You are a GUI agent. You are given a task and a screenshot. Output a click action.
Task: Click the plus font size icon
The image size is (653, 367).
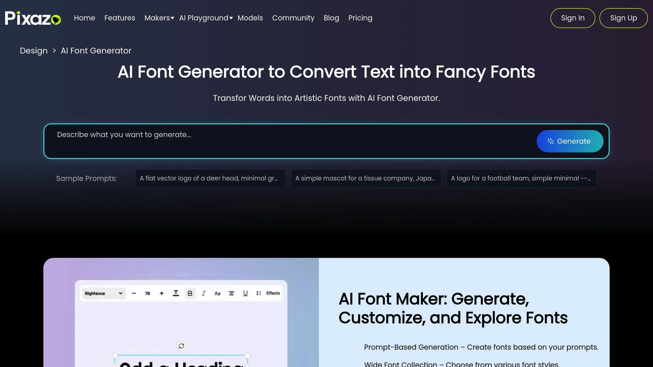point(162,293)
